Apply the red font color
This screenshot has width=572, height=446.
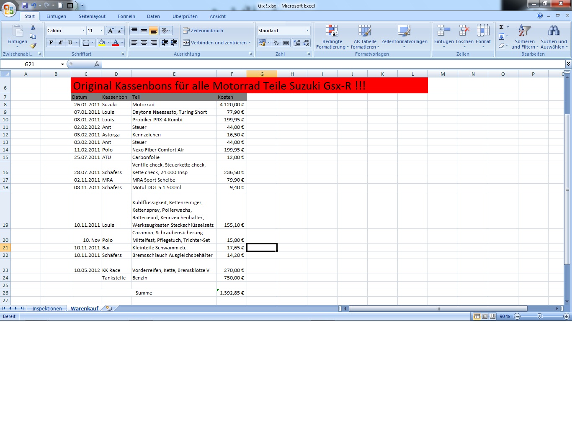pyautogui.click(x=116, y=43)
